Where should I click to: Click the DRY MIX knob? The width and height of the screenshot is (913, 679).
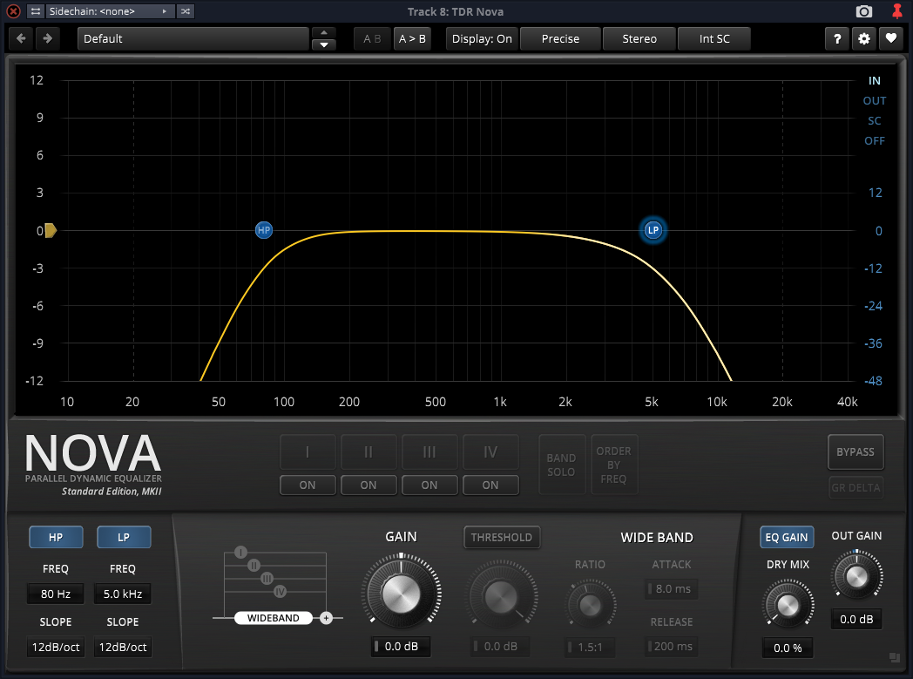[788, 605]
